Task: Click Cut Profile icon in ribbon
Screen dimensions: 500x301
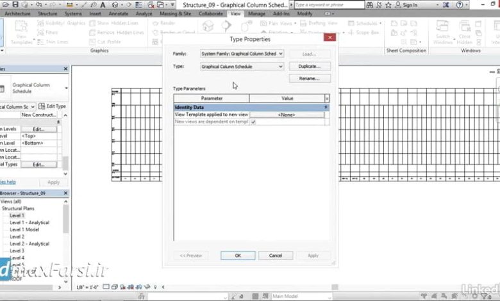Action: pyautogui.click(x=92, y=42)
